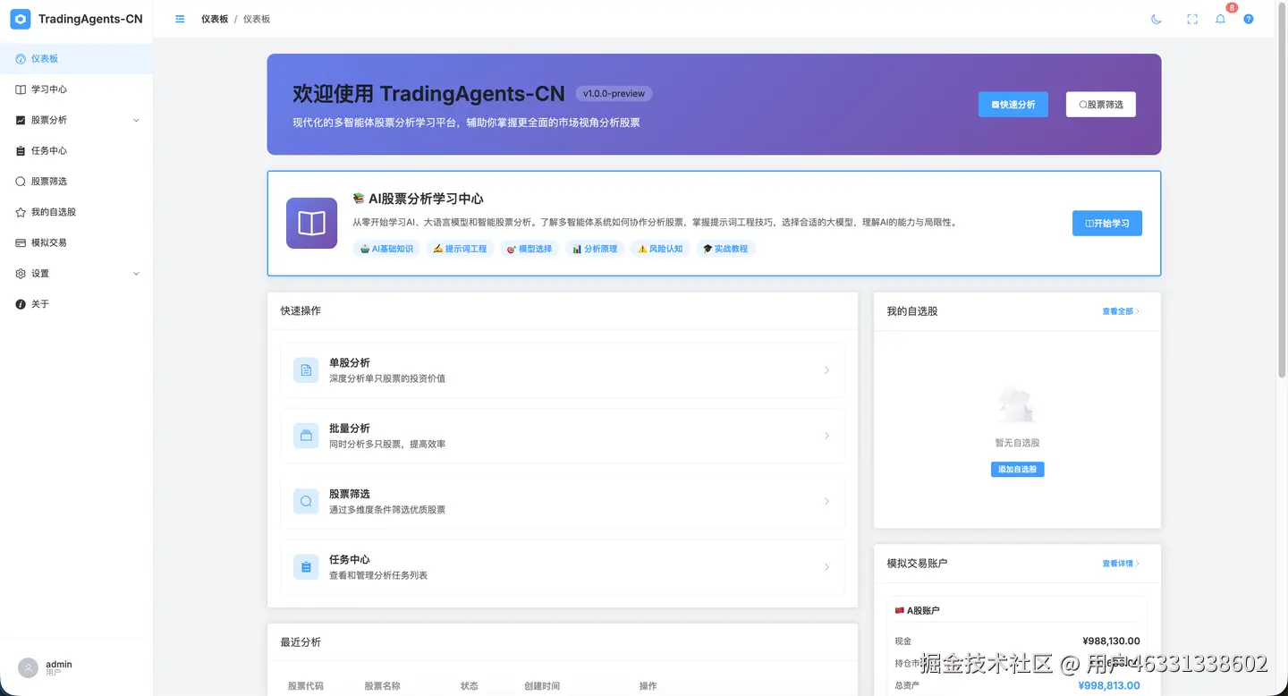Open 单股分析 via its right chevron

point(826,369)
